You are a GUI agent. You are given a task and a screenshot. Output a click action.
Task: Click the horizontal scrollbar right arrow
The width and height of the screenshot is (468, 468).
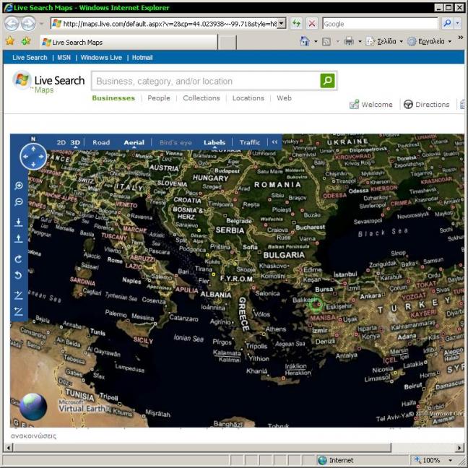tap(460, 447)
